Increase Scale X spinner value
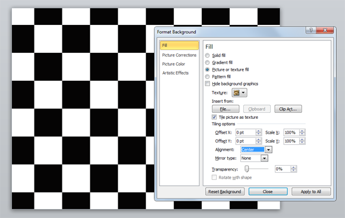The width and height of the screenshot is (345, 218). pos(302,131)
